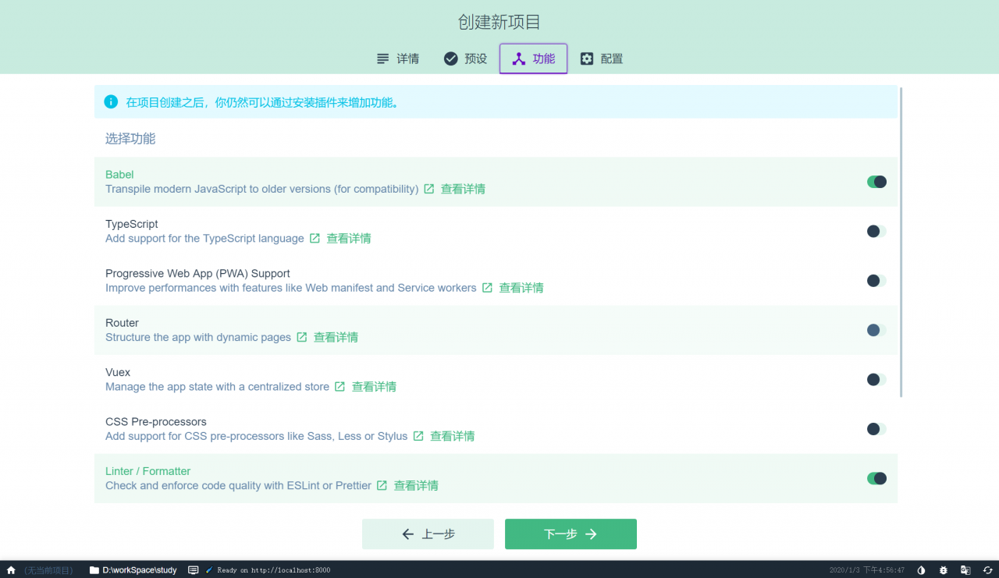
Task: Click the bug report icon in status bar
Action: tap(944, 570)
